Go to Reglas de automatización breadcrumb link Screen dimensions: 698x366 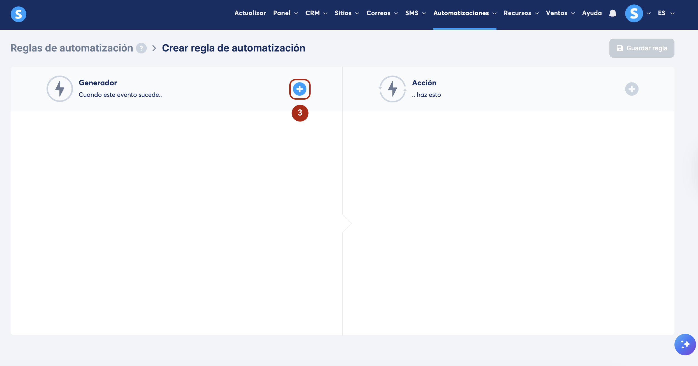click(x=72, y=48)
